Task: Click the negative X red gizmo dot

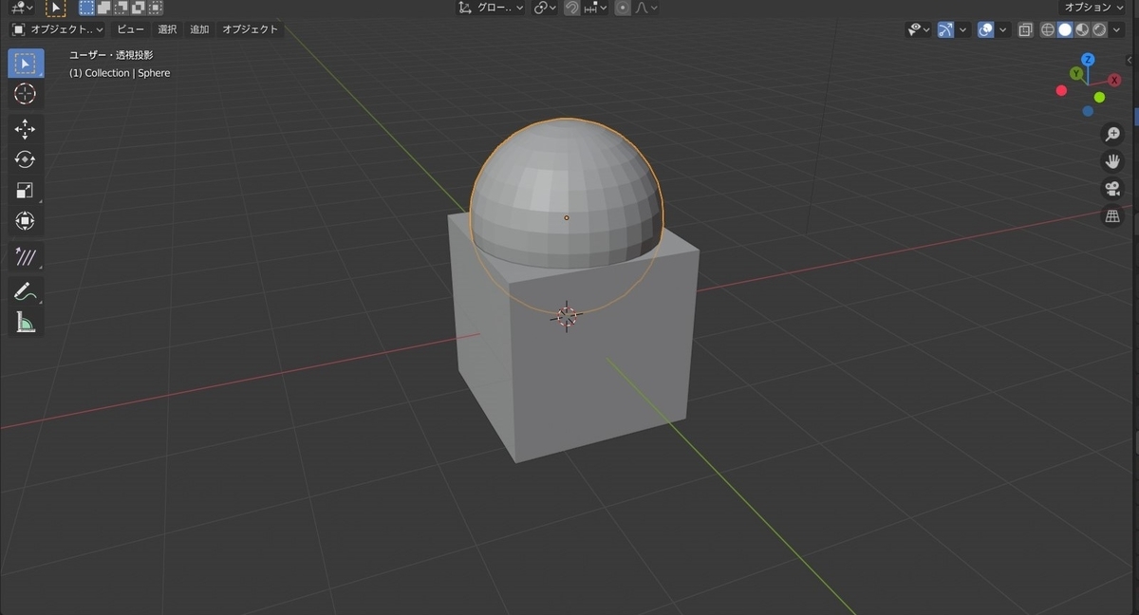Action: [x=1061, y=90]
